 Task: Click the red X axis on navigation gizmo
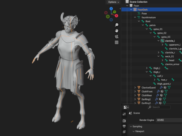coord(116,15)
